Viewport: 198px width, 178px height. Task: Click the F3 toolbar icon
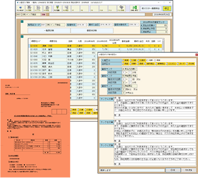[39, 8]
